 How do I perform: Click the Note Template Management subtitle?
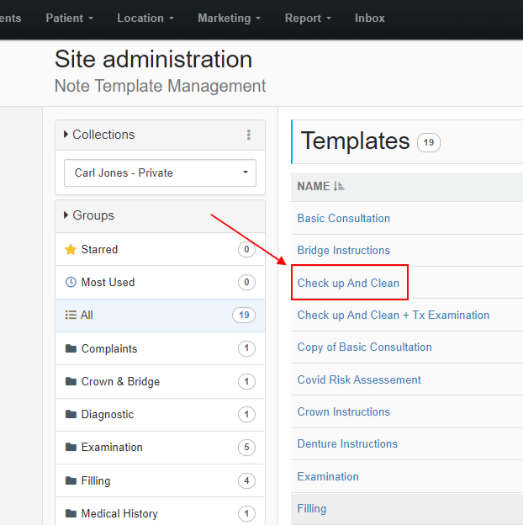pyautogui.click(x=160, y=86)
